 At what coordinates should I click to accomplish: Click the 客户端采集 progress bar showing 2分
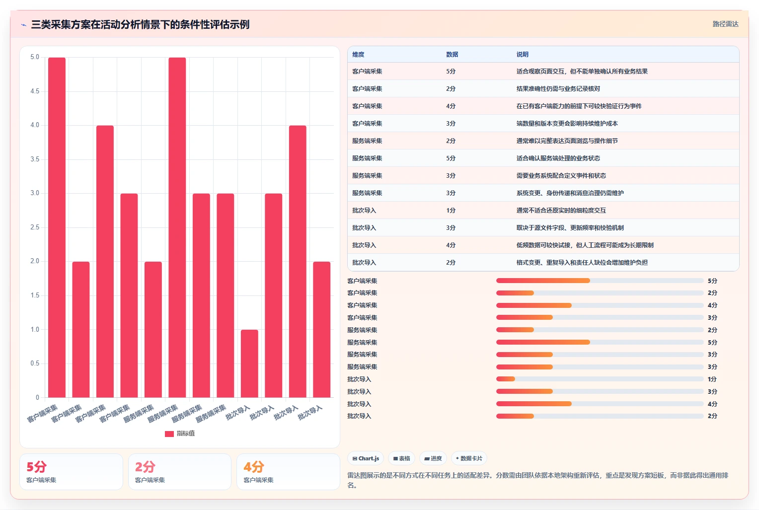click(600, 293)
